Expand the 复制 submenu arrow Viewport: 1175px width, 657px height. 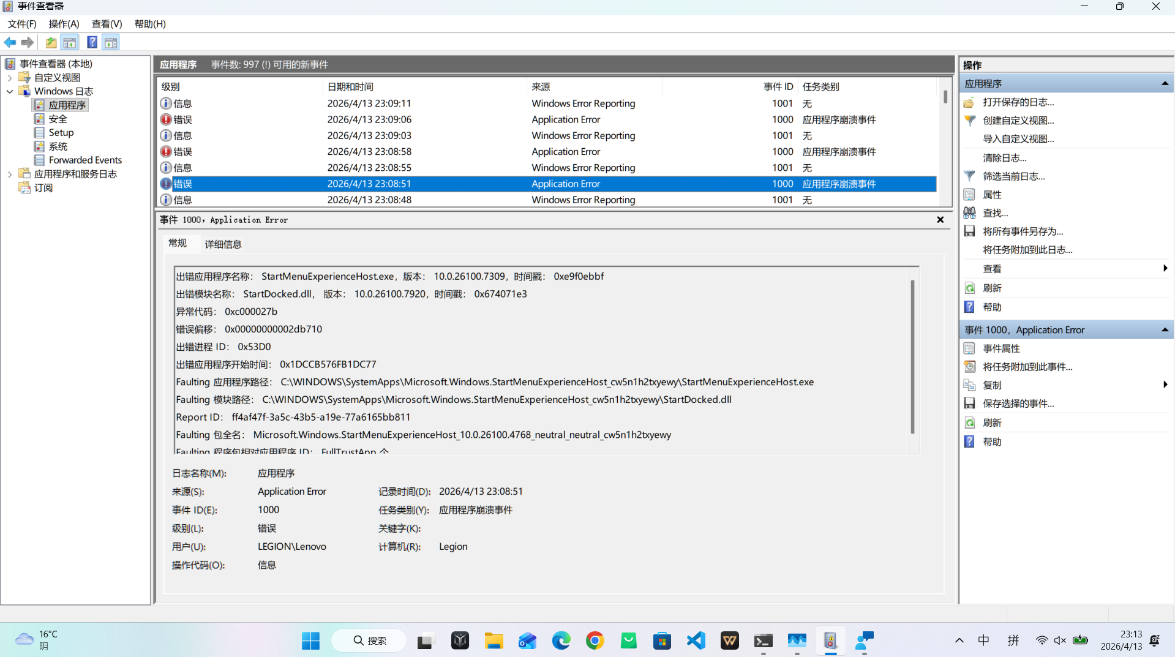tap(1165, 385)
